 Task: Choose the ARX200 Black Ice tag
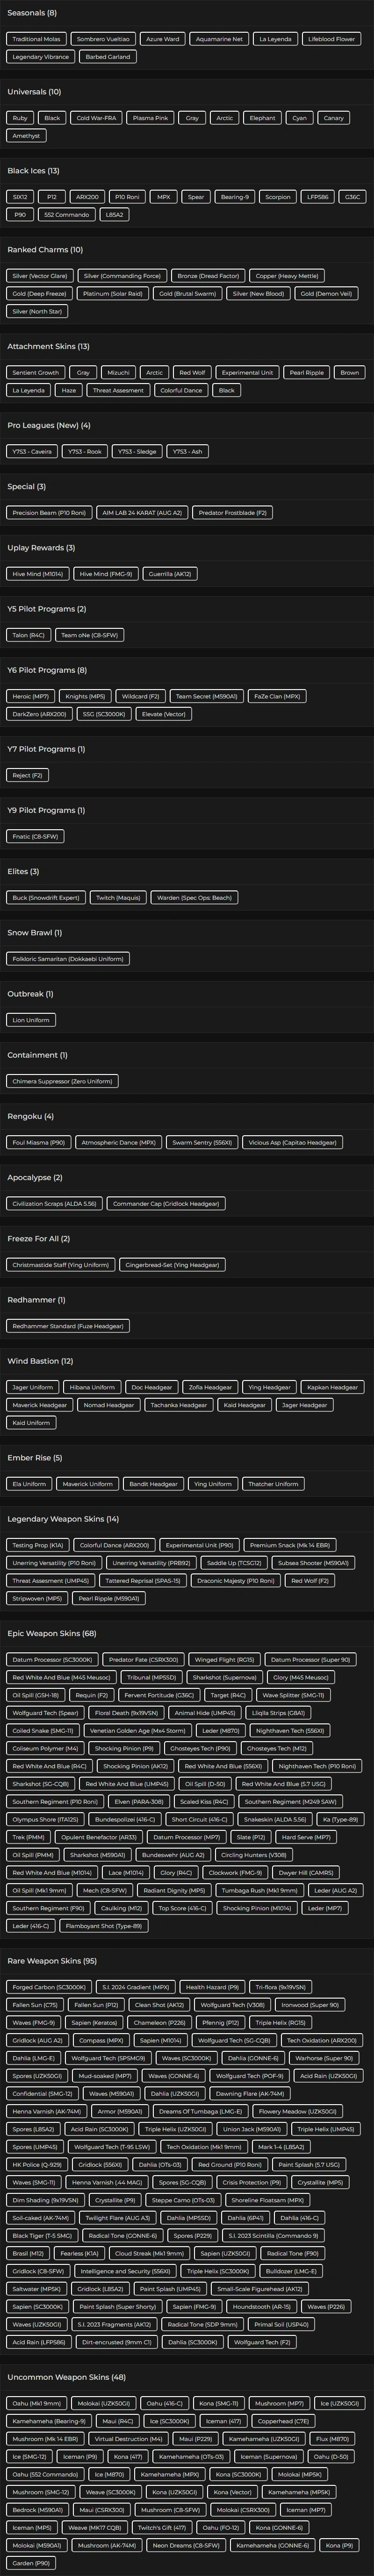(x=87, y=197)
